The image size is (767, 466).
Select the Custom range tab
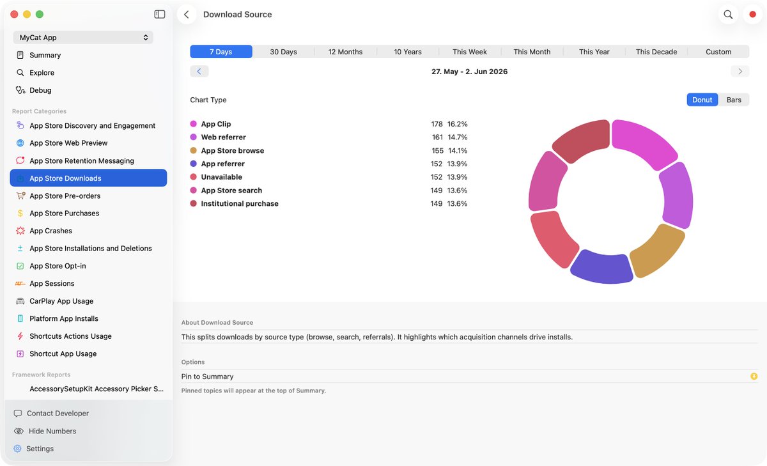(x=718, y=52)
